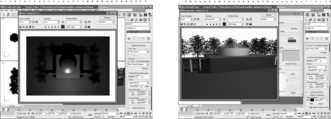Toggle Use Global Settings above Ray Traced Shadows
The width and height of the screenshot is (331, 119).
pos(134,61)
